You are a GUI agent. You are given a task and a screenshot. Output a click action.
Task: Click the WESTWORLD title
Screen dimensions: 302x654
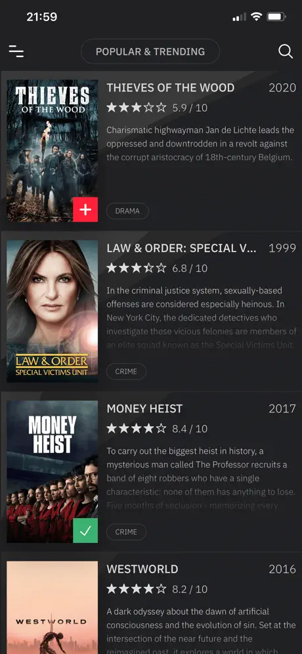tap(142, 569)
